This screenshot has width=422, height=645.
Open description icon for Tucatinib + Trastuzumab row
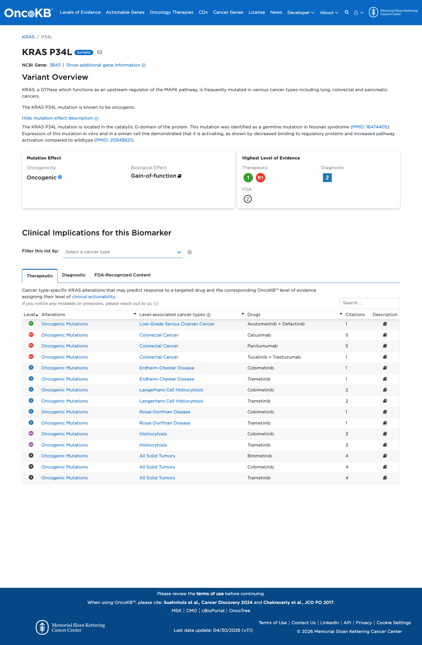(385, 357)
